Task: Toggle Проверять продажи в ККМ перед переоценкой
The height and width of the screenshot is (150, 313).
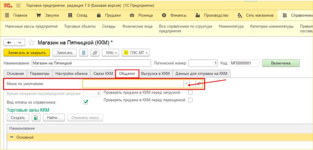Action: [x=191, y=100]
